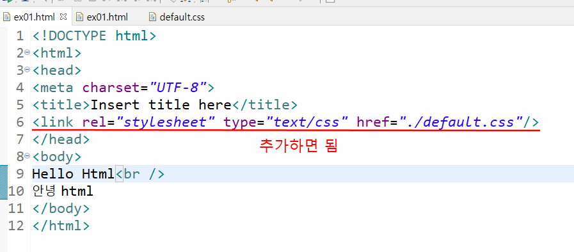Image resolution: width=574 pixels, height=252 pixels.
Task: Click the "./default.css" href value
Action: pos(461,122)
